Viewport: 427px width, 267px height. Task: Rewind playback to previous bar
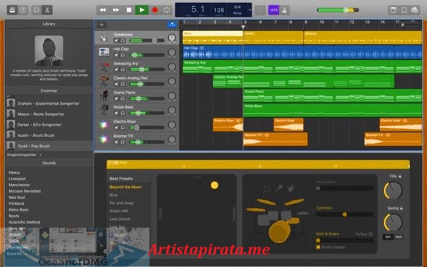(x=103, y=10)
